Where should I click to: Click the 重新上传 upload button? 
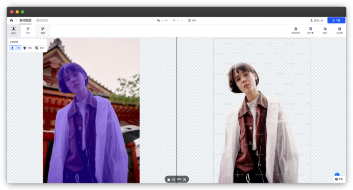(317, 20)
